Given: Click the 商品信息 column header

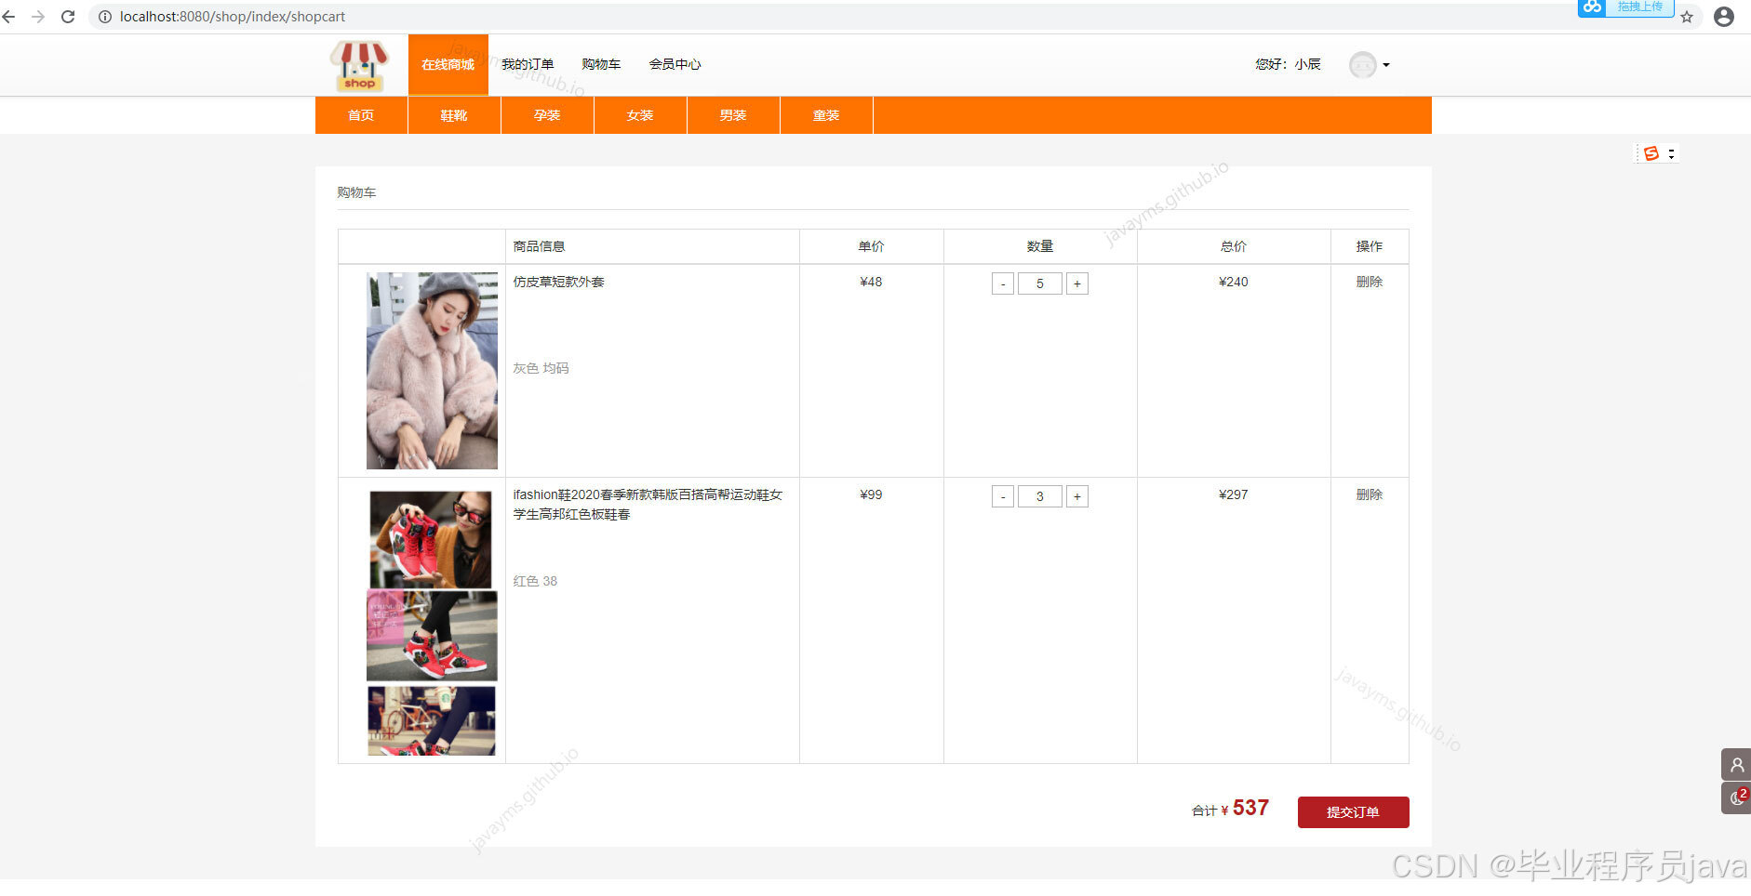Looking at the screenshot, I should (x=539, y=246).
